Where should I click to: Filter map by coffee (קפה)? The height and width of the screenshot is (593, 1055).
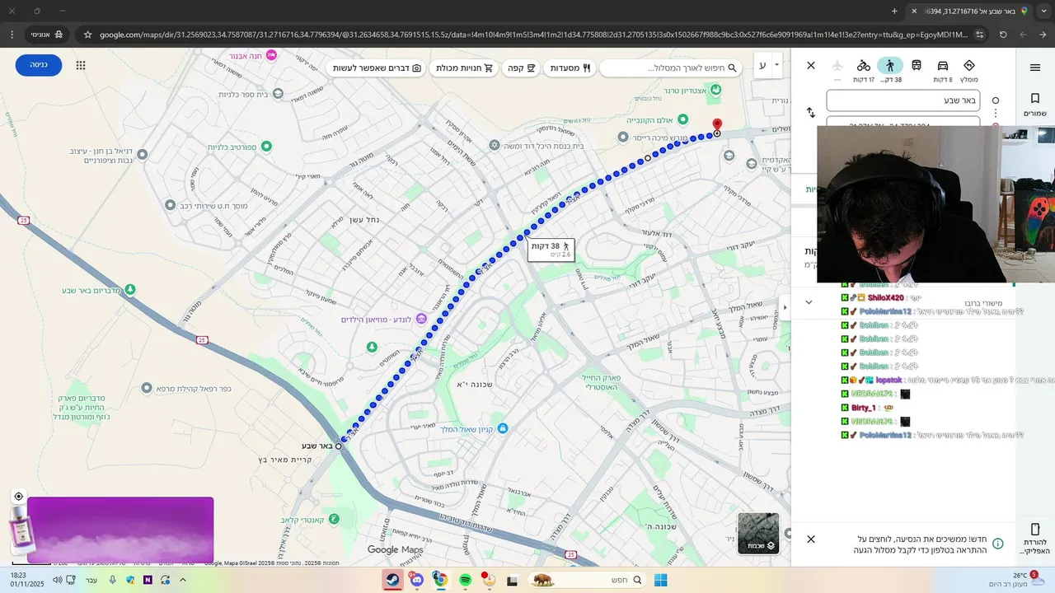521,68
